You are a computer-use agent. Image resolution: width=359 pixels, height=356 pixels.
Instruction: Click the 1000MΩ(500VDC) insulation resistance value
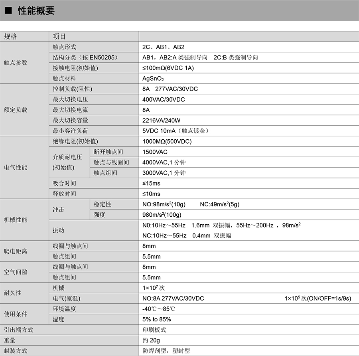click(x=167, y=142)
